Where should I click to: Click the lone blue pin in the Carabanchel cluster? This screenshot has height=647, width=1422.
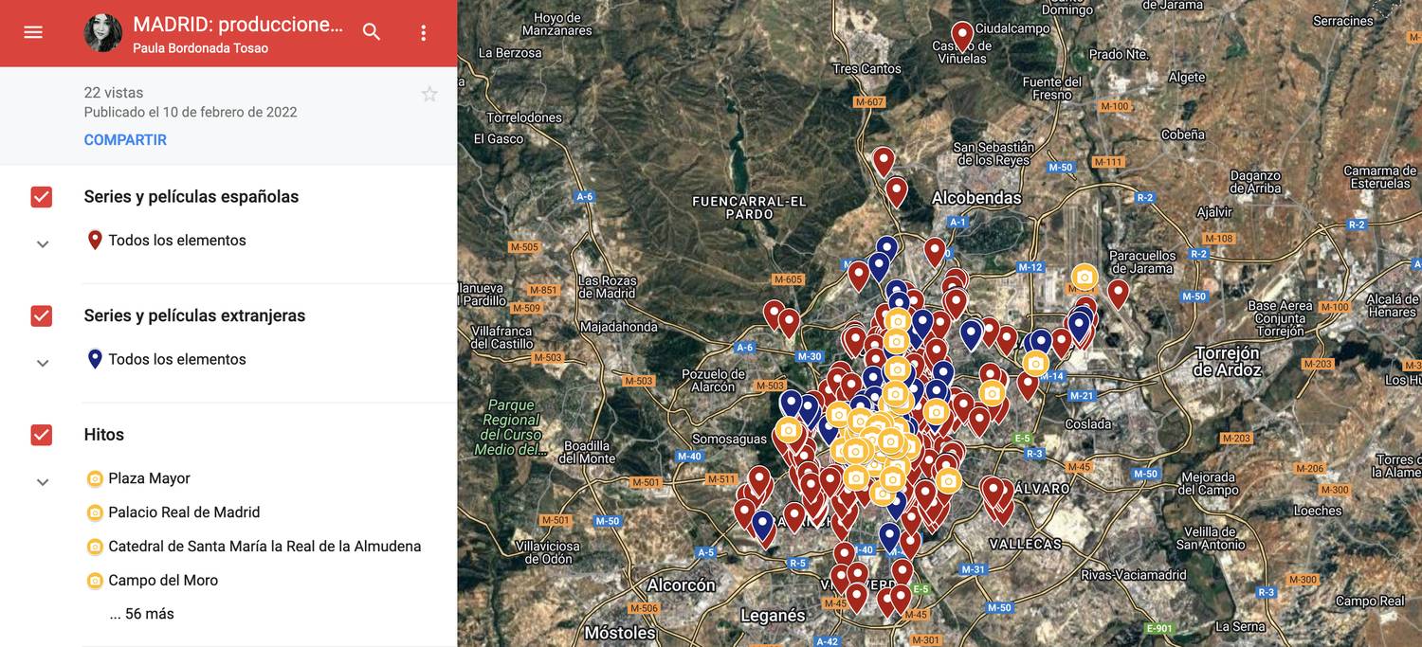click(762, 525)
